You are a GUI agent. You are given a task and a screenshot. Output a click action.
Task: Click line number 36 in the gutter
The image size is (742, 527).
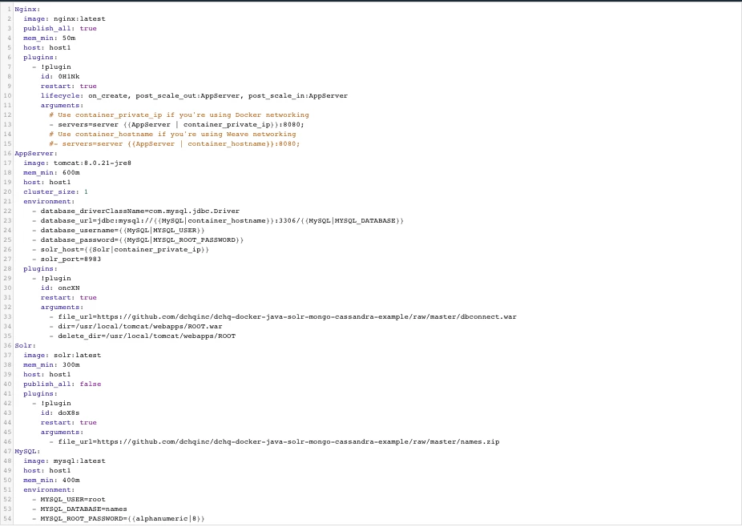click(7, 346)
